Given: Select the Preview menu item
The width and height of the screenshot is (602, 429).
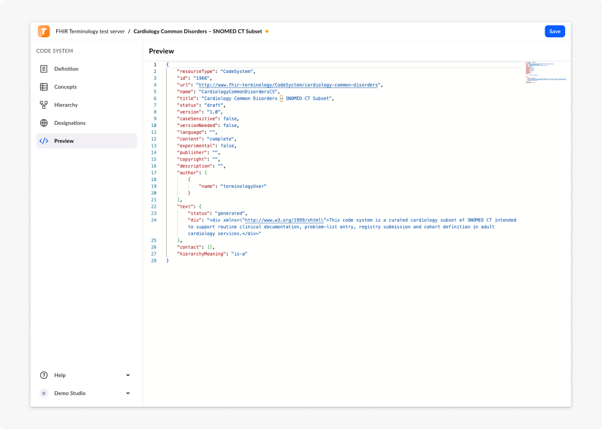Looking at the screenshot, I should coord(86,141).
